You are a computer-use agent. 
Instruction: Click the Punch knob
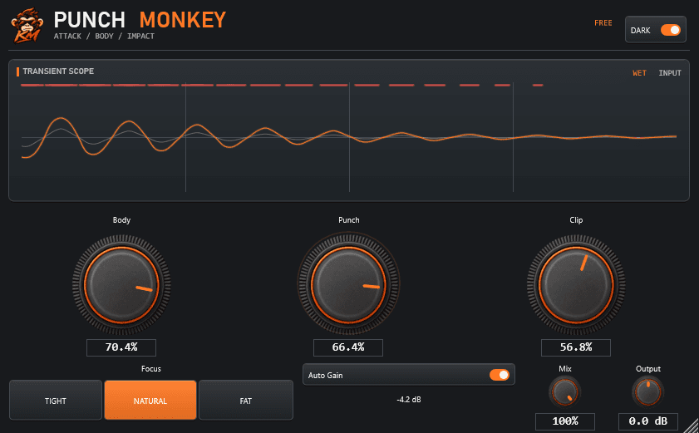(x=348, y=284)
